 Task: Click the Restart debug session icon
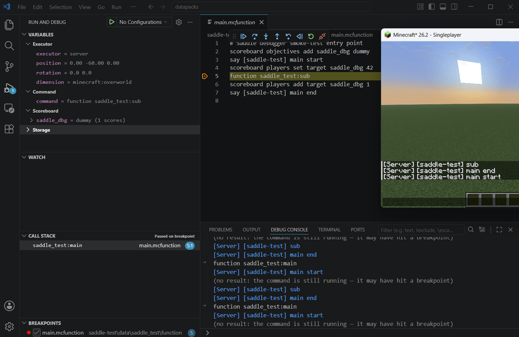pos(311,36)
